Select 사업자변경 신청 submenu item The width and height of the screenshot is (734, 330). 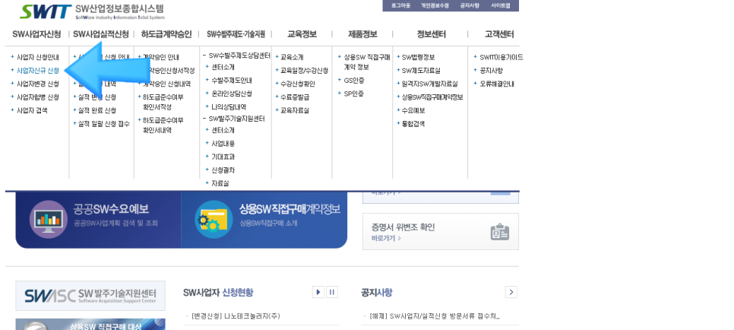(x=37, y=84)
